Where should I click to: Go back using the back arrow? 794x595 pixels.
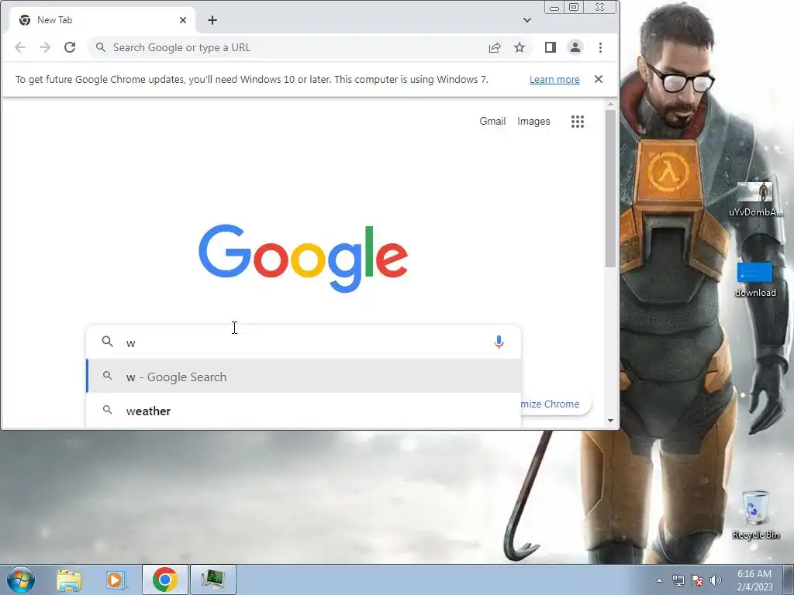[20, 47]
